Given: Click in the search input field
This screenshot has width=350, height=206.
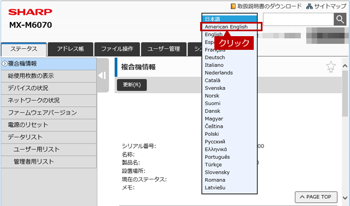Looking at the screenshot, I should (299, 20).
